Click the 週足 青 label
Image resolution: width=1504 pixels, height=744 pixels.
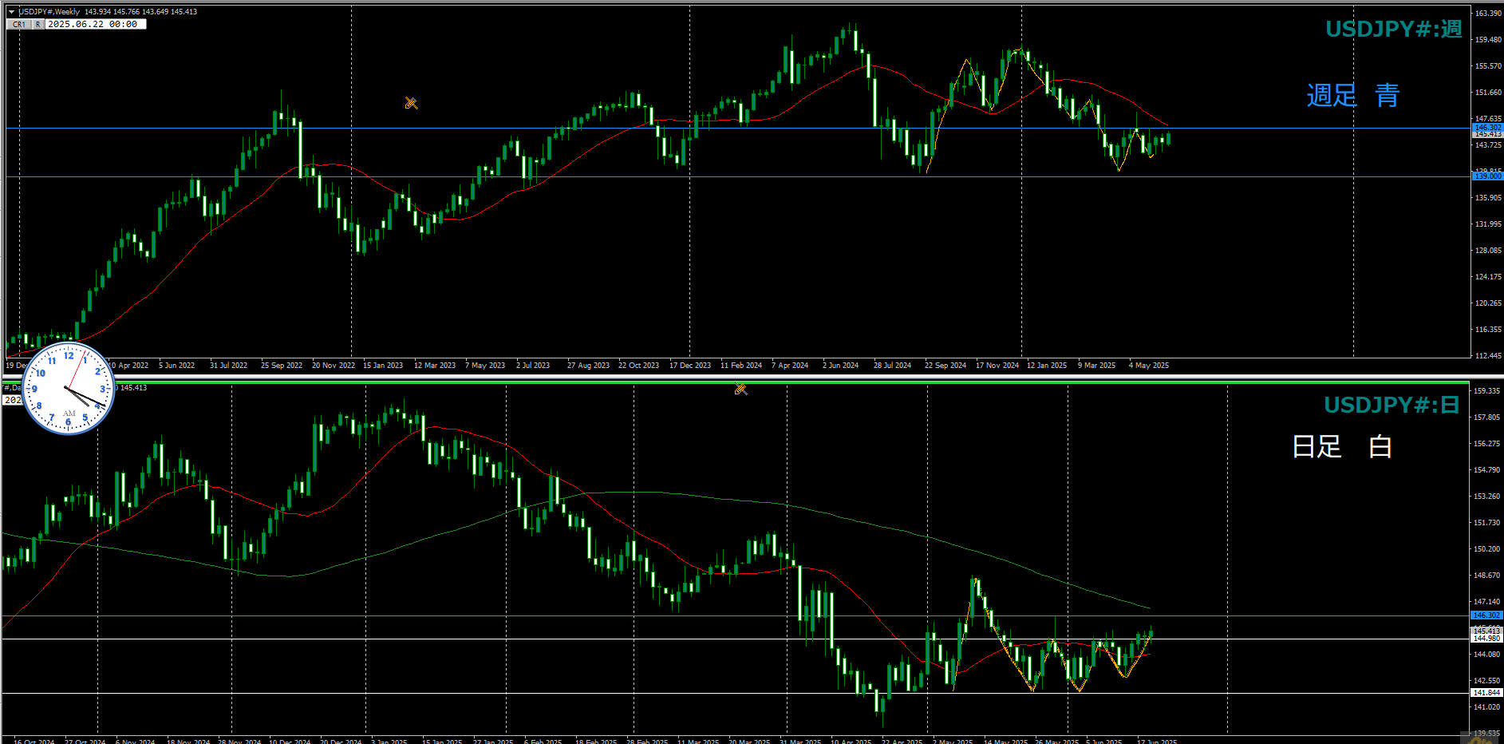coord(1353,96)
